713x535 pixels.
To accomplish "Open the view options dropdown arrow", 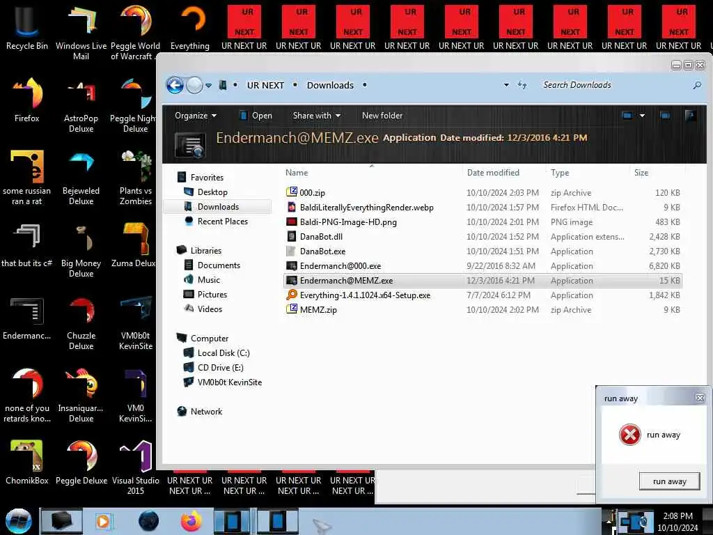I will (642, 116).
